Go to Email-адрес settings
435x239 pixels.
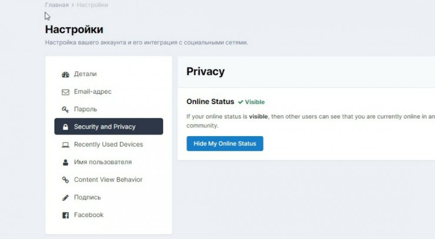click(x=93, y=92)
